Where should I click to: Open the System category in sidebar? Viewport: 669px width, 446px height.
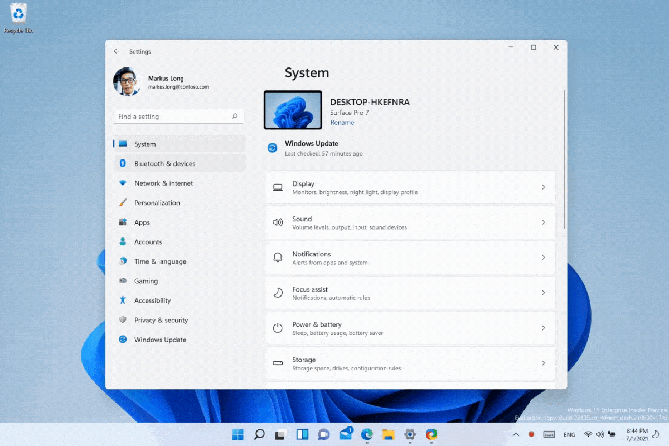click(x=179, y=144)
